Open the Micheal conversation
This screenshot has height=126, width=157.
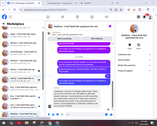[21, 44]
